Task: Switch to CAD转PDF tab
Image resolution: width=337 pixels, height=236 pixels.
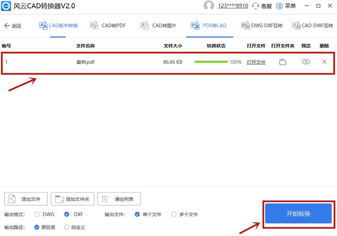Action: point(107,25)
